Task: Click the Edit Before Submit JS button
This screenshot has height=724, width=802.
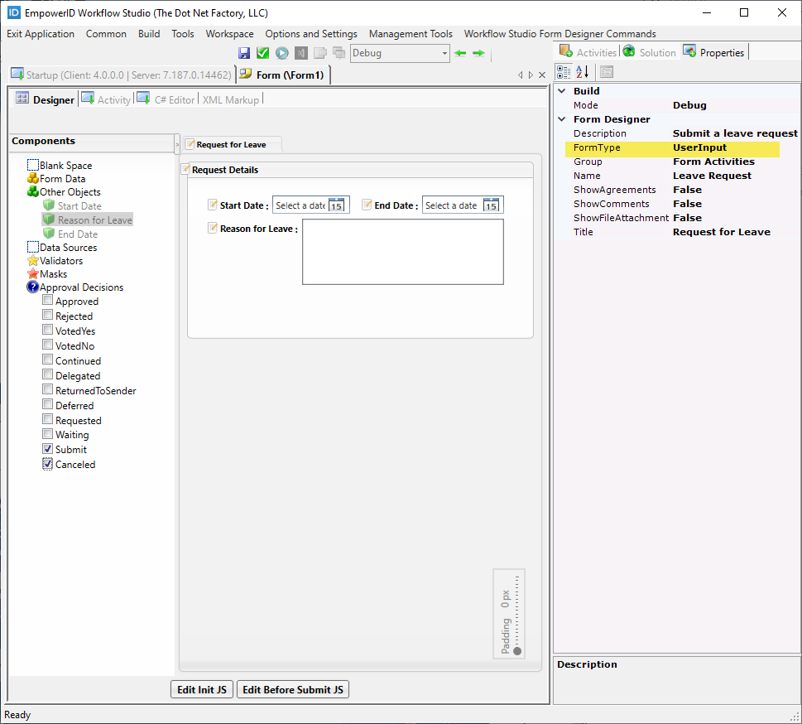Action: coord(292,688)
